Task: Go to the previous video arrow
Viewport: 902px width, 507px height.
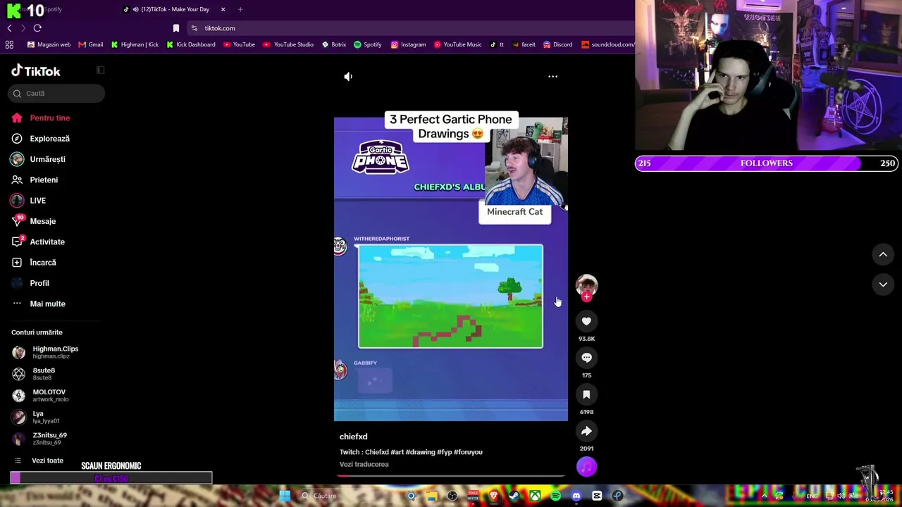Action: tap(883, 255)
